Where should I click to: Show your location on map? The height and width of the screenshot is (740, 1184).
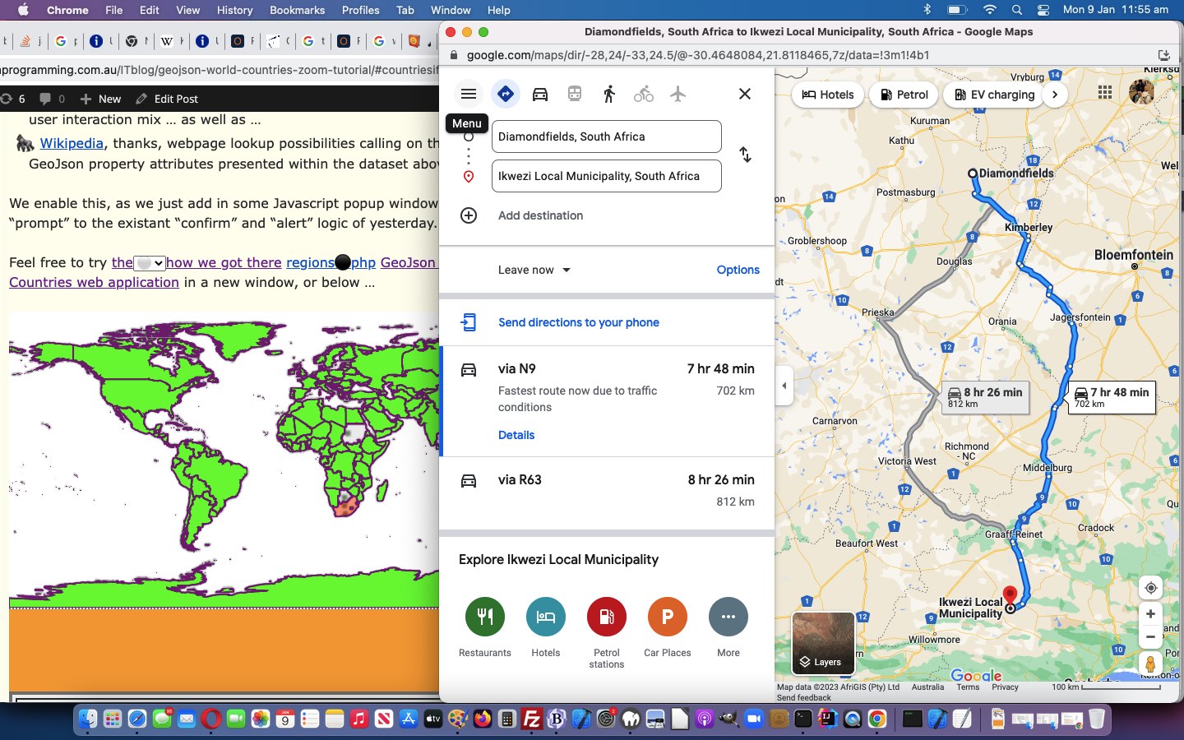click(x=1150, y=588)
